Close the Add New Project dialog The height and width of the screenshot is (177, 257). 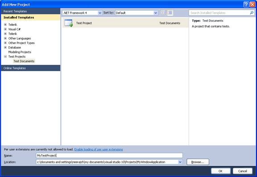pos(253,4)
